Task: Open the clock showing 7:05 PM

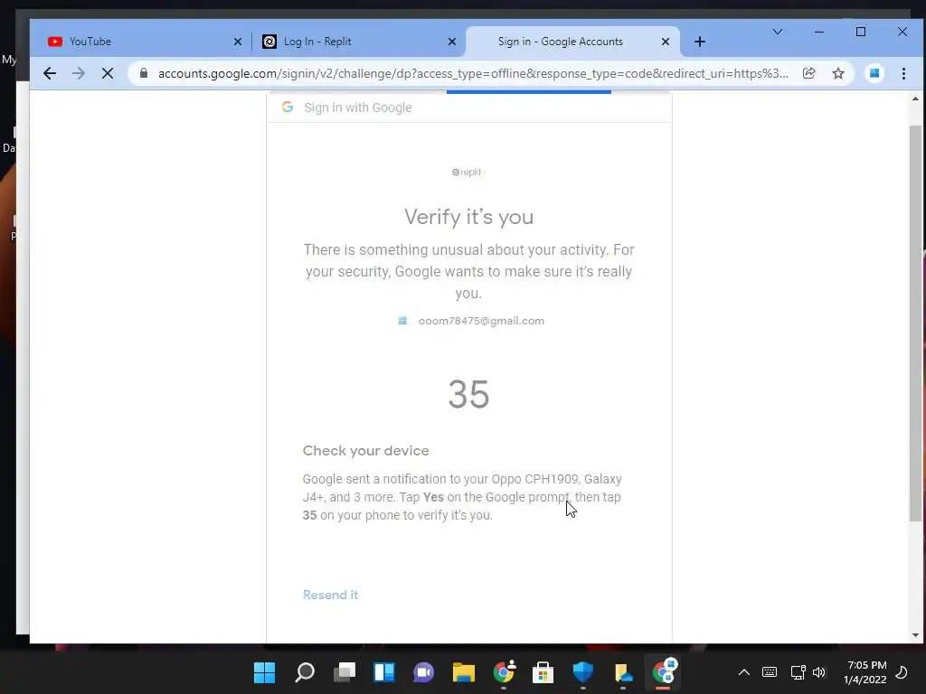Action: 865,672
